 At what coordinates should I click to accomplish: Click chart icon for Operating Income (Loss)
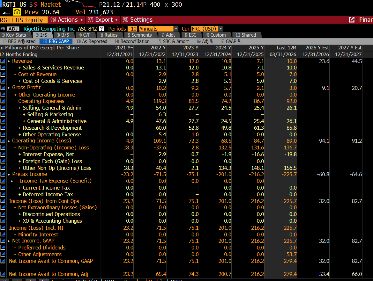[3, 141]
